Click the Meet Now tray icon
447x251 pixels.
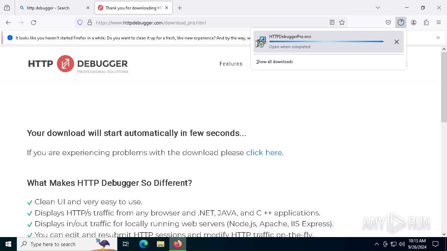pyautogui.click(x=385, y=244)
